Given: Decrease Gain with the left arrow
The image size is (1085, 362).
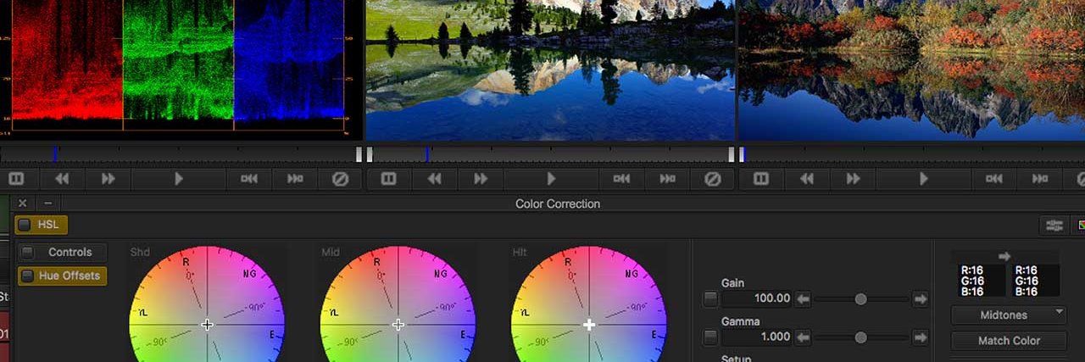Looking at the screenshot, I should (803, 298).
